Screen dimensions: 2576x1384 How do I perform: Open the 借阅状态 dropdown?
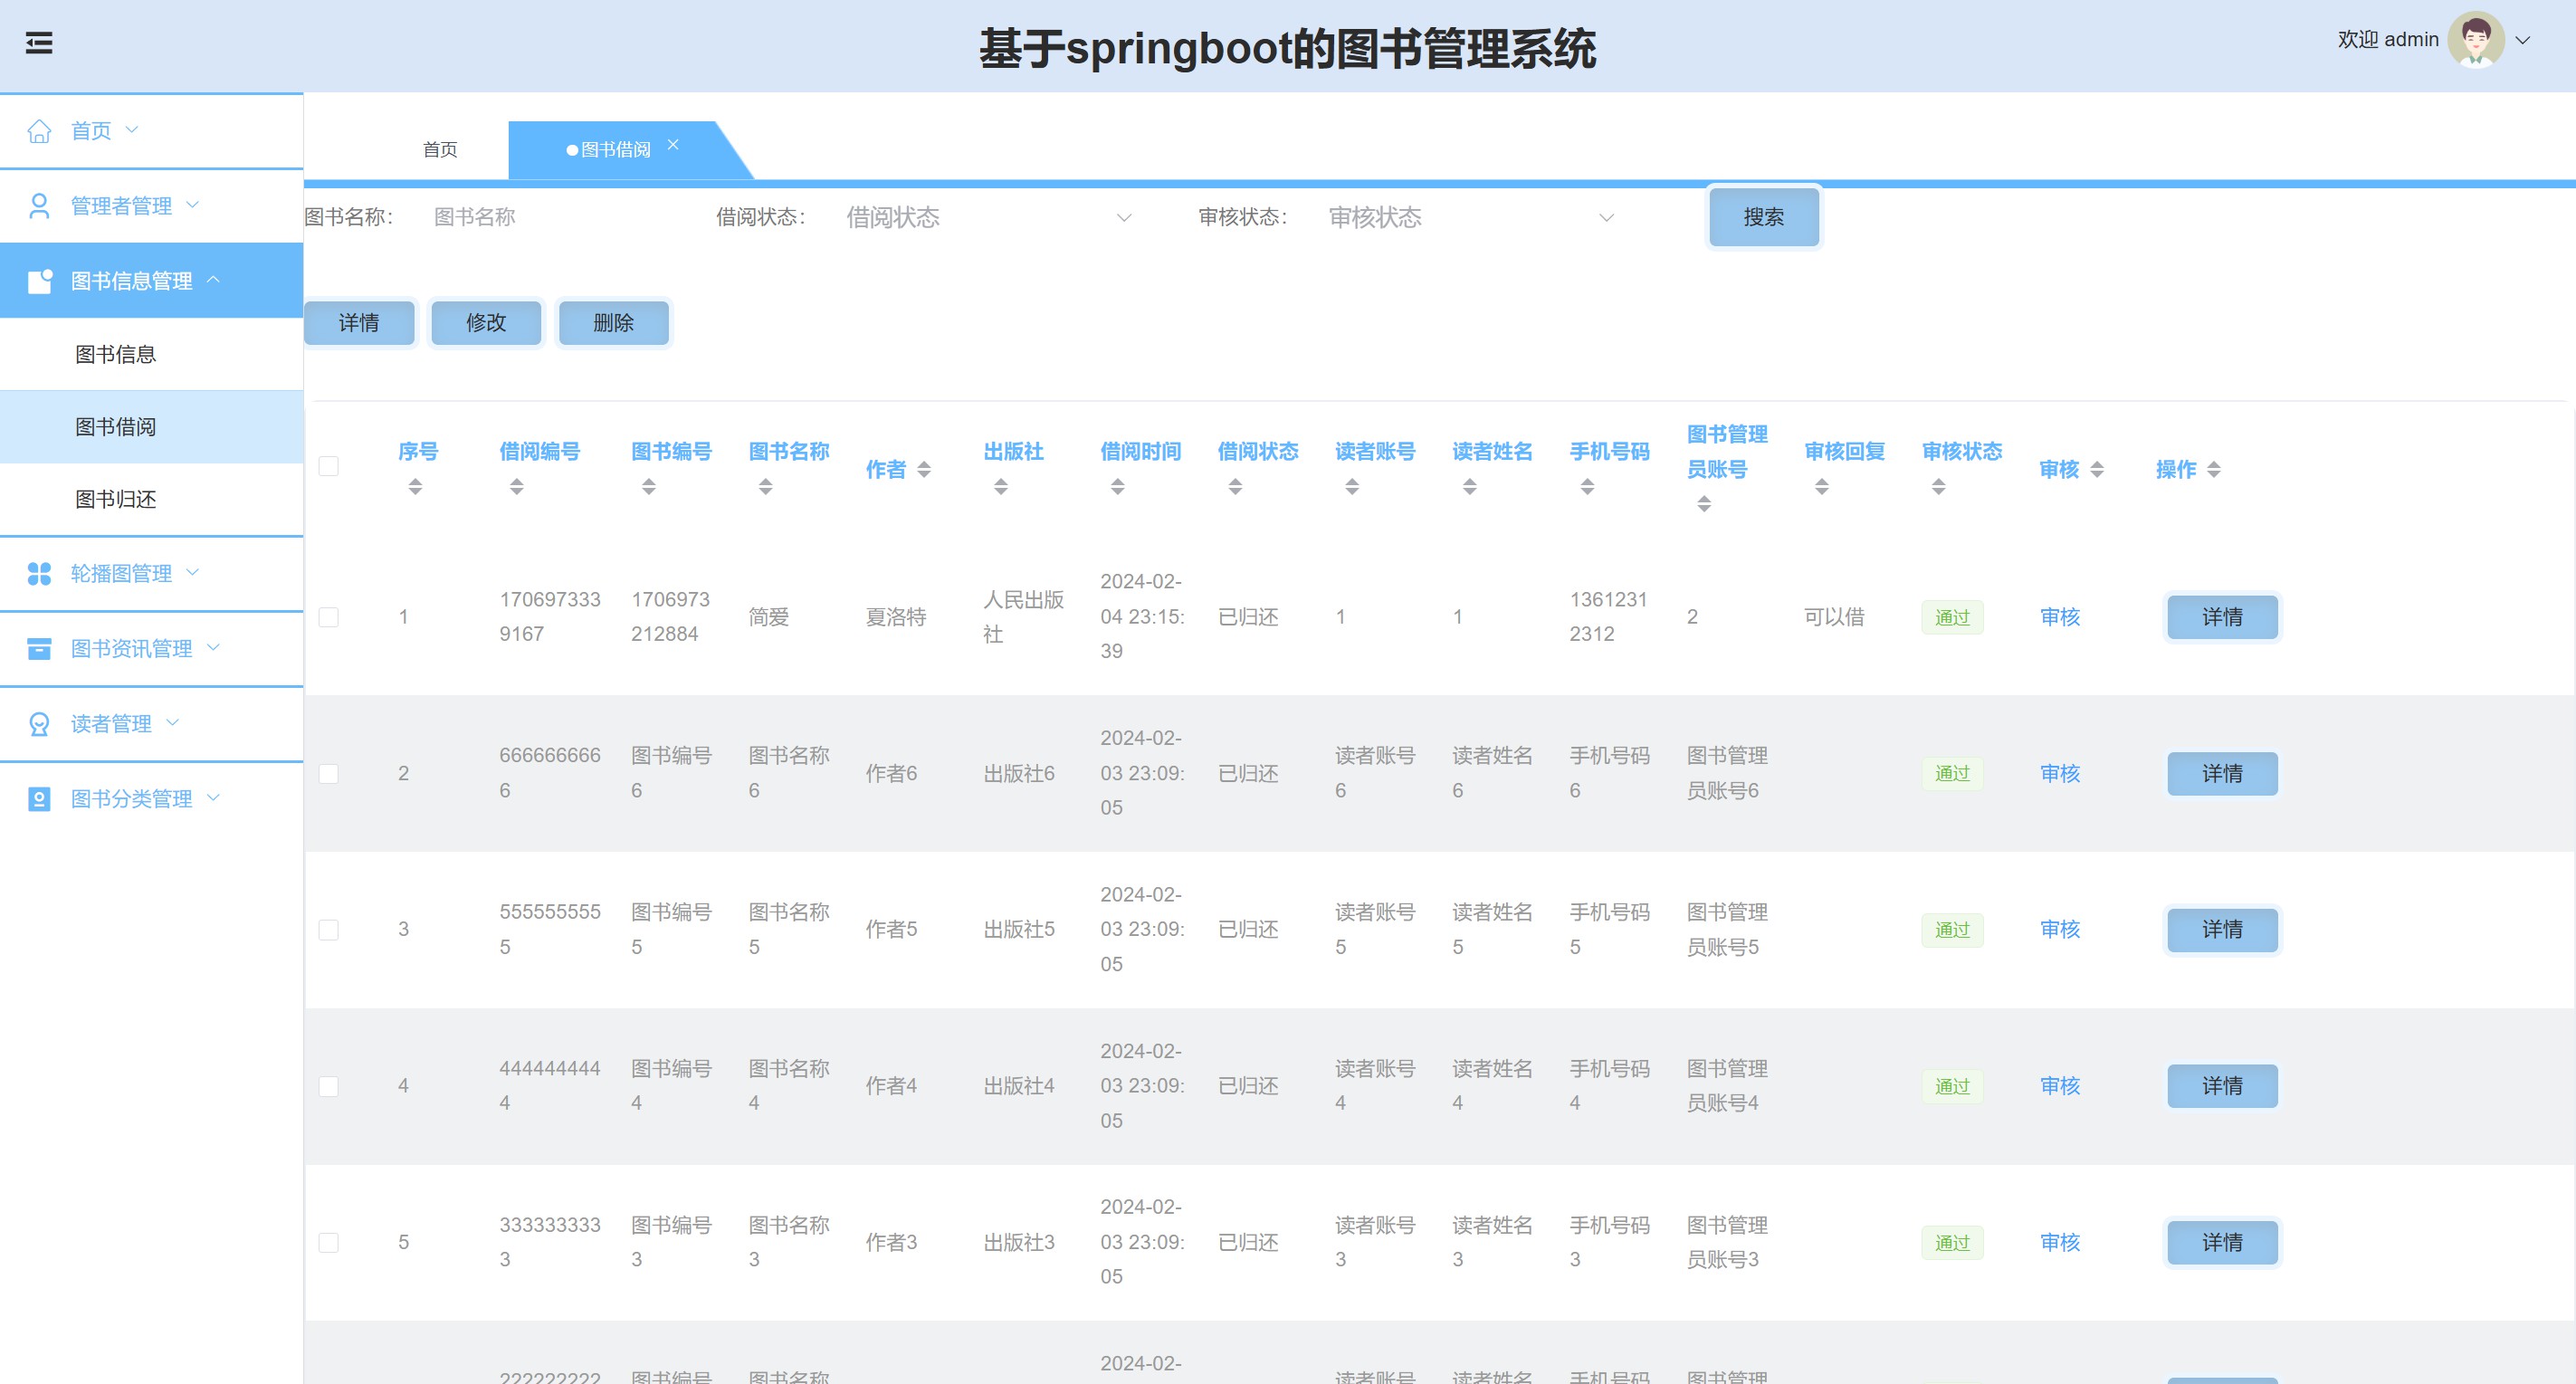click(x=988, y=217)
